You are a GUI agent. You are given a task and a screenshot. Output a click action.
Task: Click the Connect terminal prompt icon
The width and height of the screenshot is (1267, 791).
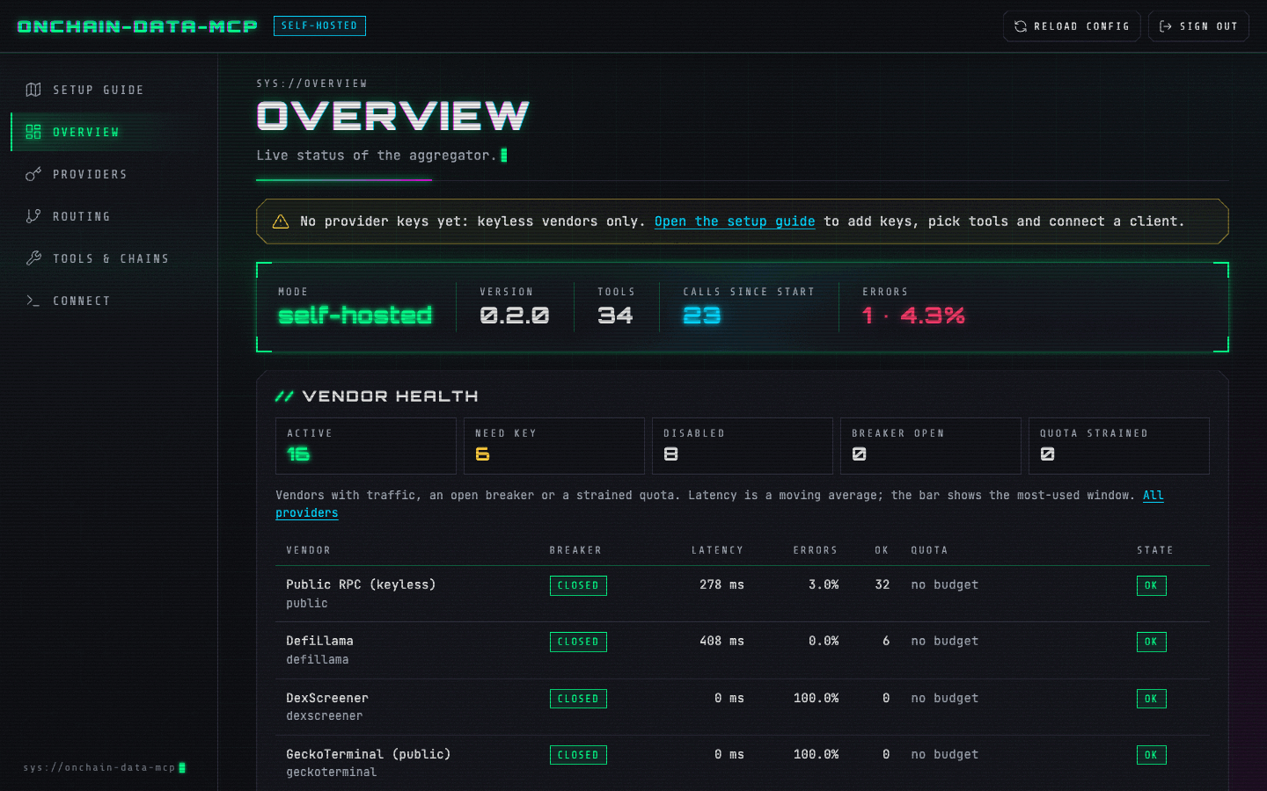[x=33, y=301]
